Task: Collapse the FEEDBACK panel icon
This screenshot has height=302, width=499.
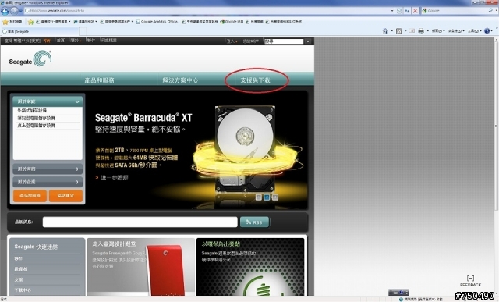Action: click(470, 278)
